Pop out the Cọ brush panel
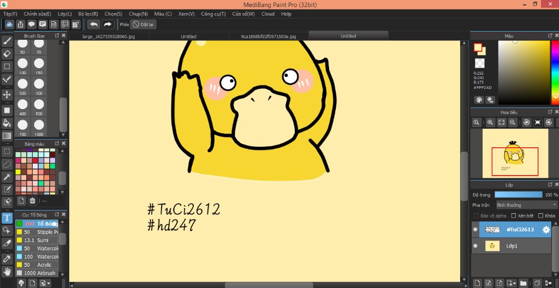 pyautogui.click(x=57, y=214)
